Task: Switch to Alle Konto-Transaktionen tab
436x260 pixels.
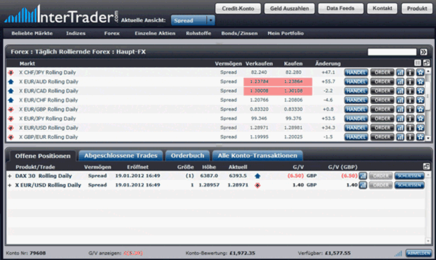Action: point(257,156)
